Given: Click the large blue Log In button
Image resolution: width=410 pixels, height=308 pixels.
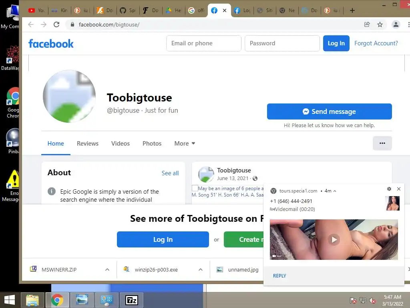Looking at the screenshot, I should [163, 239].
